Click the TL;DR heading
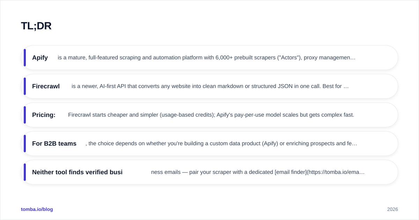419x220 pixels. (36, 26)
